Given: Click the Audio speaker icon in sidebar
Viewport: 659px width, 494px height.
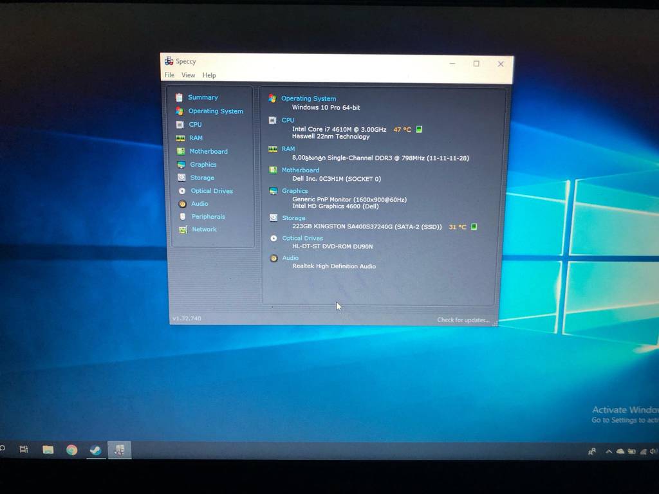Looking at the screenshot, I should click(182, 204).
